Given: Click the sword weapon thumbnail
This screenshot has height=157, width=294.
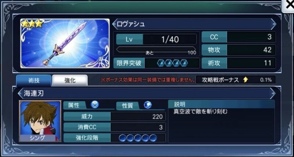Looking at the screenshot, I should (65, 43).
